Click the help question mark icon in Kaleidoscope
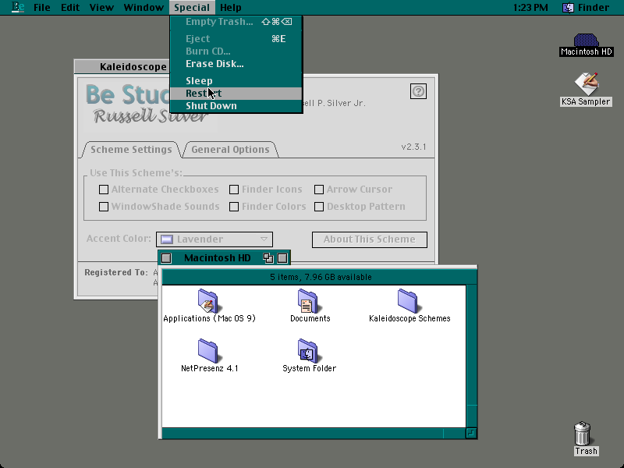The height and width of the screenshot is (468, 624). point(418,91)
